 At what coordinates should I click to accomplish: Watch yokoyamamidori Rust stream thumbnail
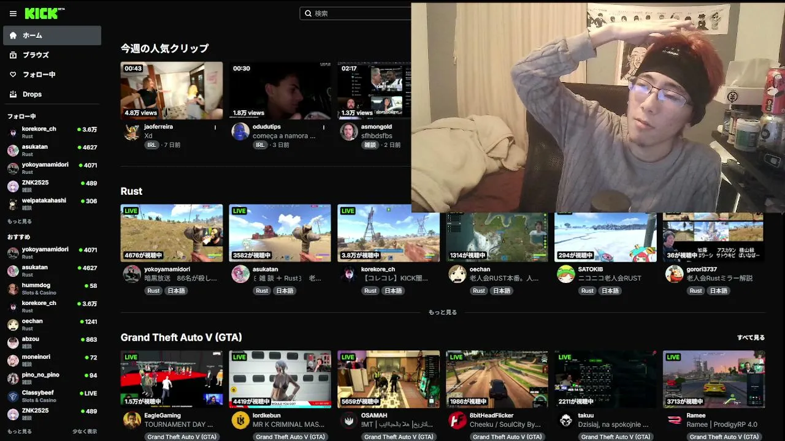click(x=172, y=233)
